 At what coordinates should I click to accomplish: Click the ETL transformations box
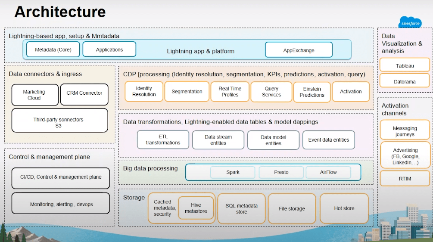163,140
